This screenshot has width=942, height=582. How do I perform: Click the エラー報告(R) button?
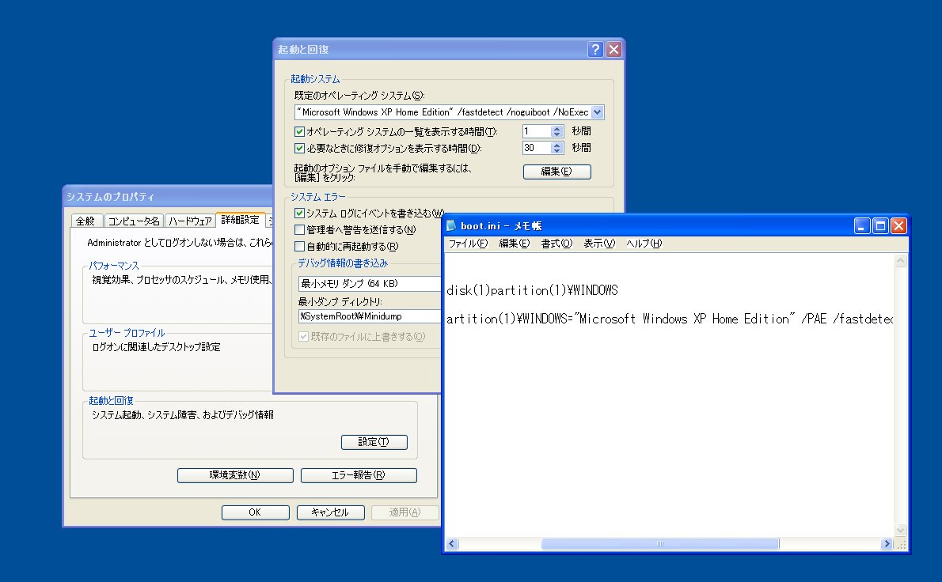pos(359,475)
